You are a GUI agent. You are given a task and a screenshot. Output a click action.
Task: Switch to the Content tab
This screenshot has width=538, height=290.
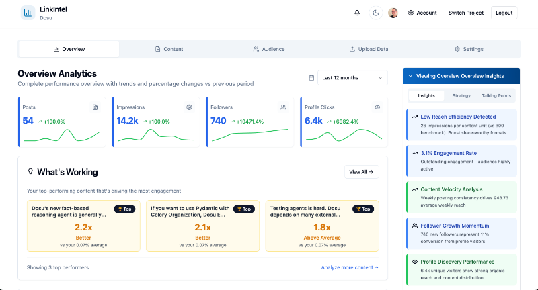point(169,49)
